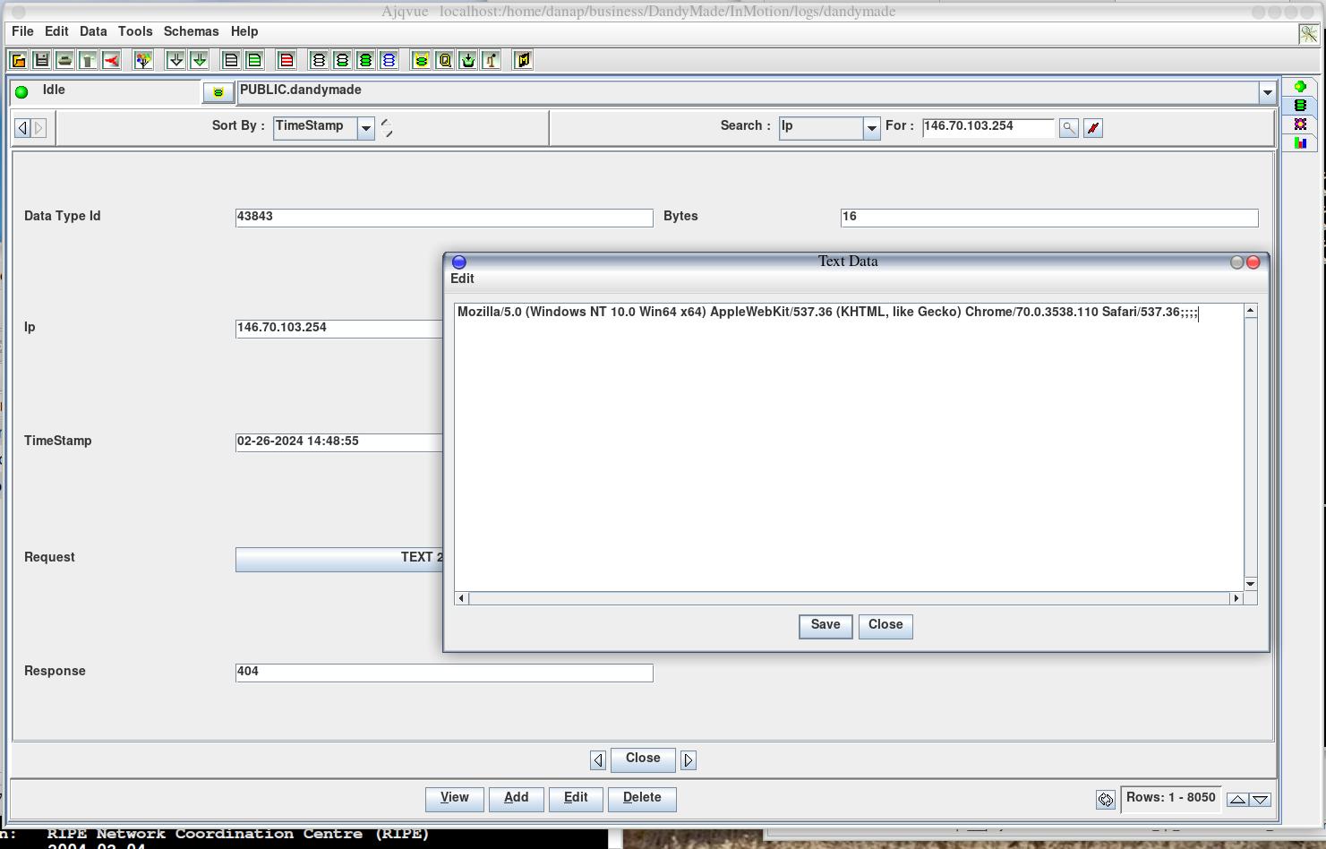Click the Q query toolbar icon
Image resolution: width=1326 pixels, height=849 pixels.
(444, 60)
